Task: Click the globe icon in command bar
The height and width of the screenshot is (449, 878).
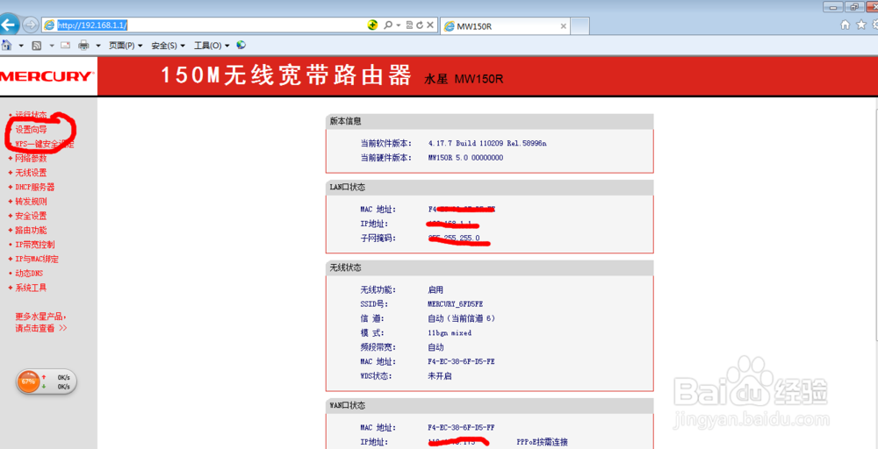Action: click(241, 46)
